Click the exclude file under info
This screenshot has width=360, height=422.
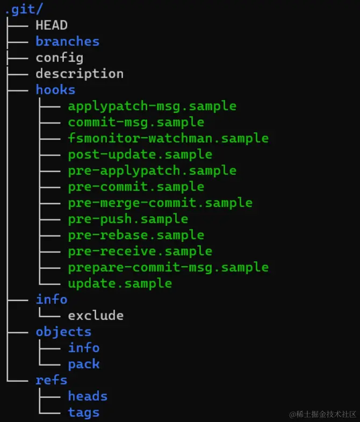click(x=96, y=316)
